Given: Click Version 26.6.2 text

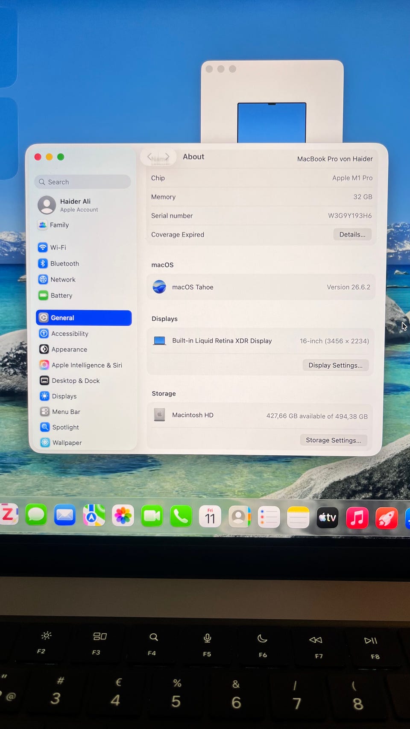Looking at the screenshot, I should 348,287.
